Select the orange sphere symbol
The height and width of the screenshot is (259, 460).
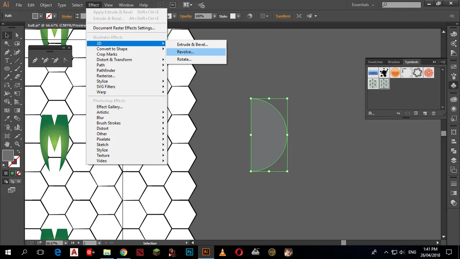click(395, 72)
